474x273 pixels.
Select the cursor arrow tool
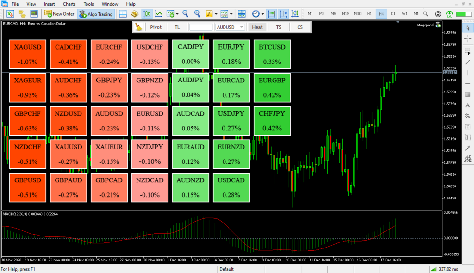tap(468, 28)
